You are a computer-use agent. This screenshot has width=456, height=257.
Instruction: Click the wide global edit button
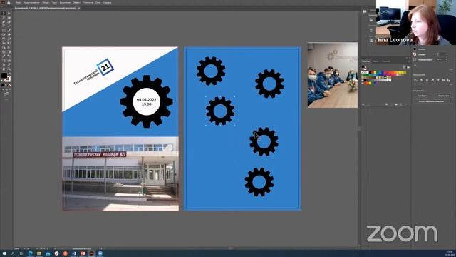[431, 101]
